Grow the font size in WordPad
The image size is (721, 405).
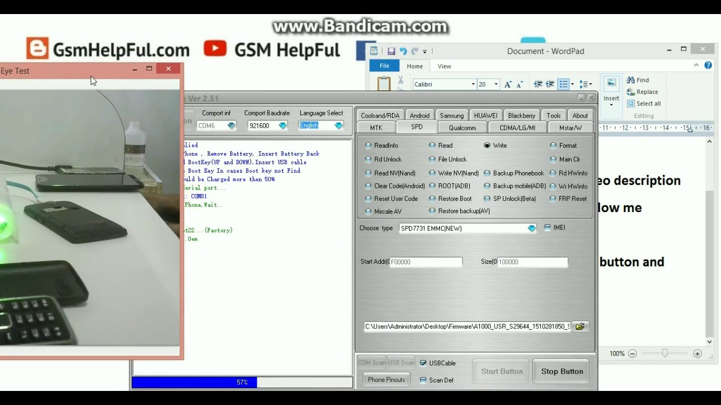[x=508, y=84]
